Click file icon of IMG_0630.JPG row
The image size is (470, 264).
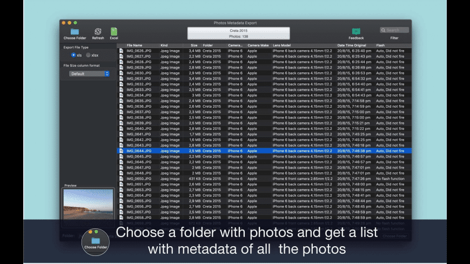pyautogui.click(x=122, y=73)
